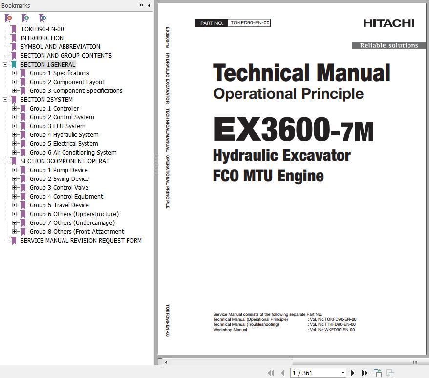Image resolution: width=429 pixels, height=378 pixels.
Task: Go to the previous page
Action: [x=283, y=373]
